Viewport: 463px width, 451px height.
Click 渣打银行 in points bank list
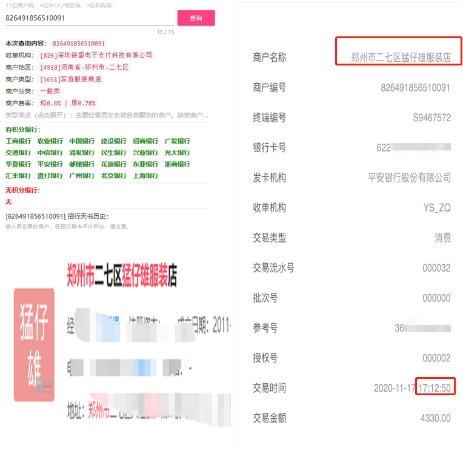(50, 176)
